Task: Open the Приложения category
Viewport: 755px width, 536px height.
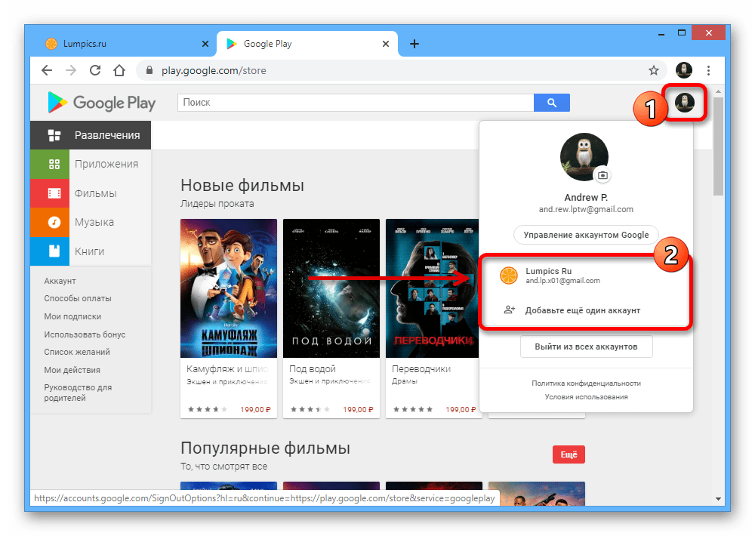Action: [x=106, y=164]
